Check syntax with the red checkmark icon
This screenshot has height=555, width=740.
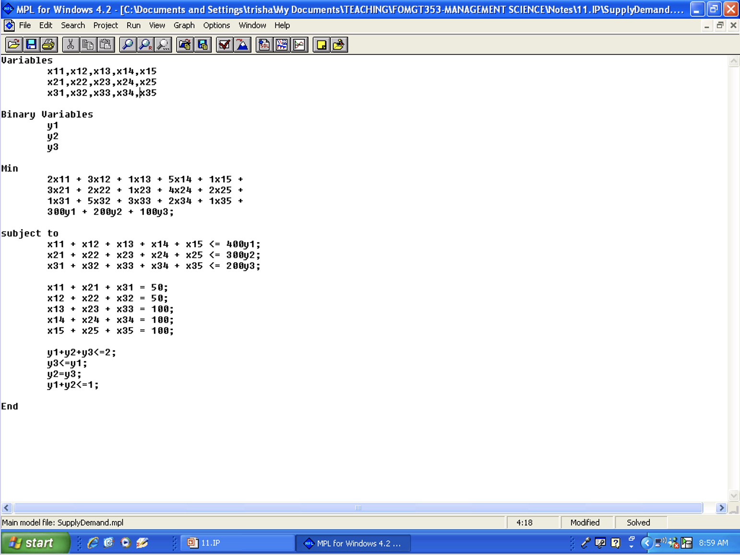click(225, 45)
